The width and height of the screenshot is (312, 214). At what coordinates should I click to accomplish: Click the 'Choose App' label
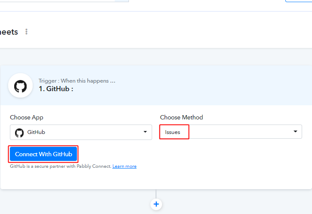pyautogui.click(x=27, y=117)
